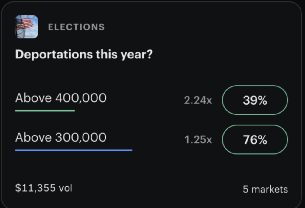Click the right end of the blue progress bar
The image size is (305, 208).
point(130,150)
